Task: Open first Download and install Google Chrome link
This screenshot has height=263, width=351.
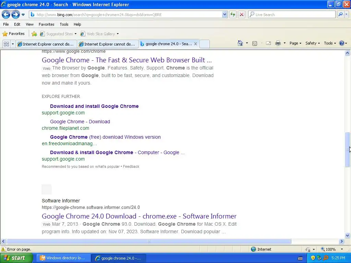Action: (x=94, y=106)
